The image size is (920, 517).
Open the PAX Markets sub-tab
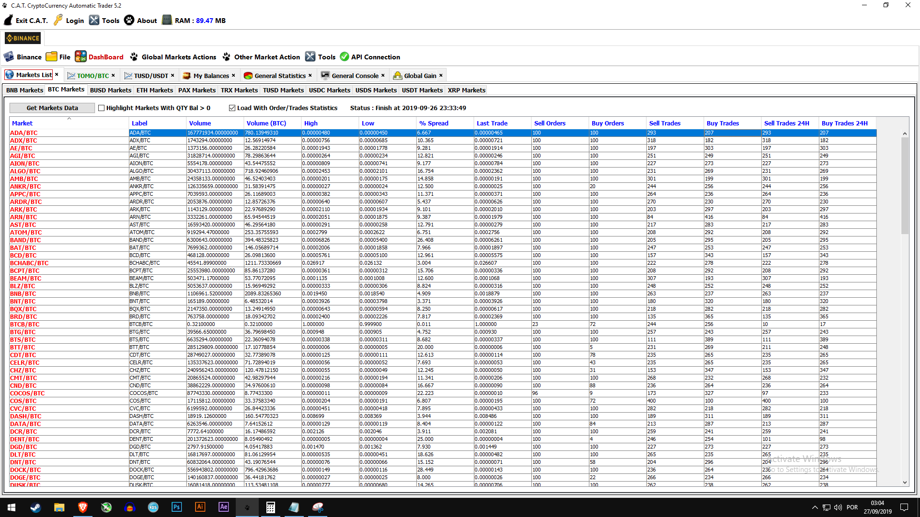click(196, 90)
